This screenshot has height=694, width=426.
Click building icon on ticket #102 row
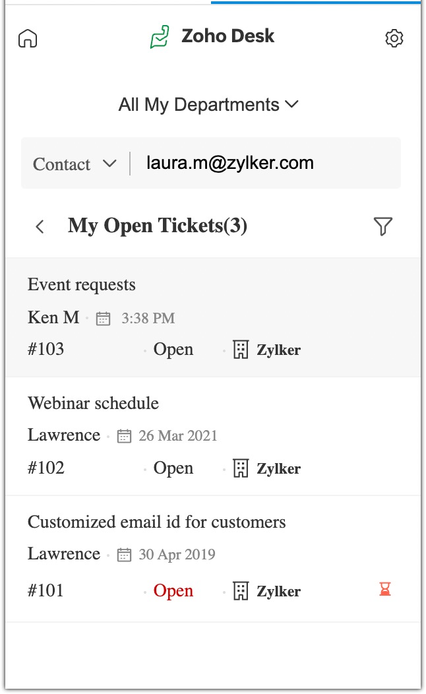[241, 468]
